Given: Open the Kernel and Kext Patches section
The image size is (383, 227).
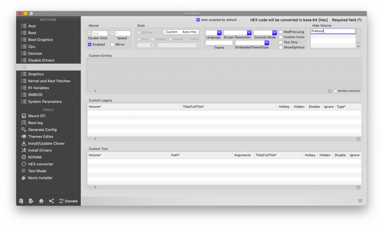Looking at the screenshot, I should (48, 81).
